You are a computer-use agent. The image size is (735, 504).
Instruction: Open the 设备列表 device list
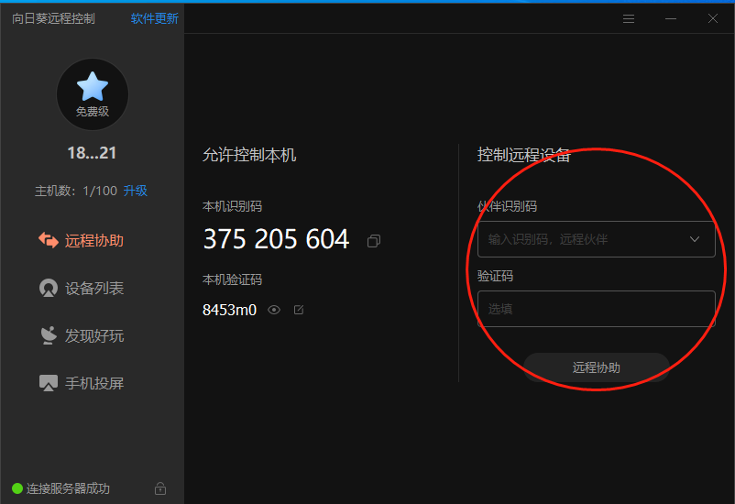pos(81,288)
